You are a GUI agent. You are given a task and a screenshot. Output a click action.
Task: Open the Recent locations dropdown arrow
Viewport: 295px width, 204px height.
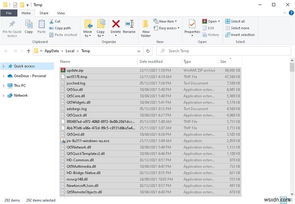(x=22, y=51)
